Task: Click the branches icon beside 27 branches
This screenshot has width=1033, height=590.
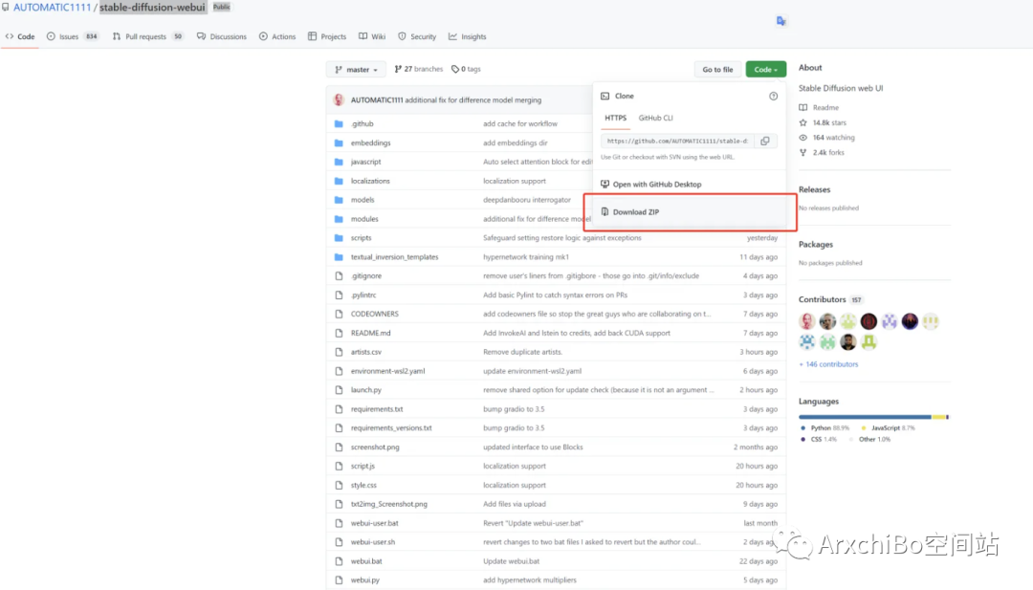Action: pyautogui.click(x=398, y=69)
